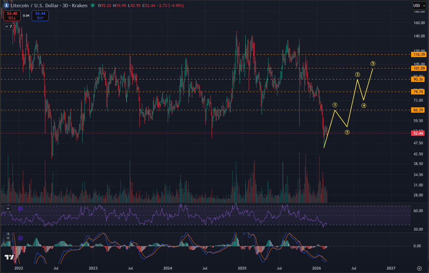Click the TradingView logo
The height and width of the screenshot is (273, 429).
(x=10, y=257)
